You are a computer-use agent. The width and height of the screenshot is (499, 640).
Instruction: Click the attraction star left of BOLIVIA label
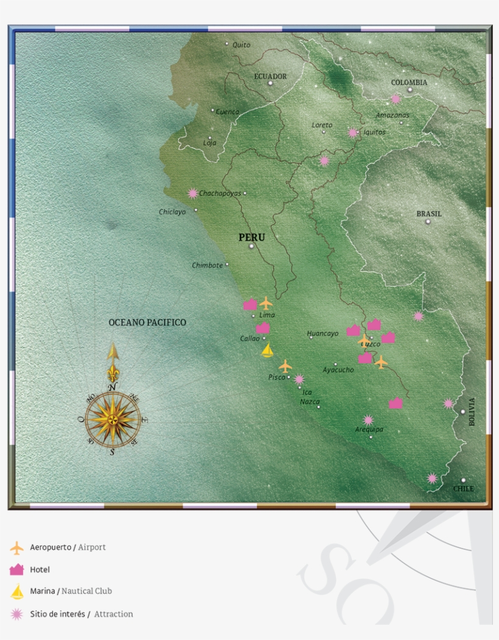(x=448, y=404)
